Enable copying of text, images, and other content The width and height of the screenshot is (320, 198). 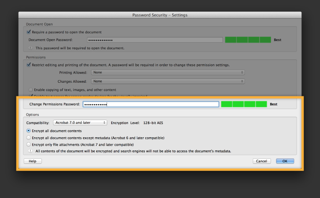pyautogui.click(x=30, y=90)
